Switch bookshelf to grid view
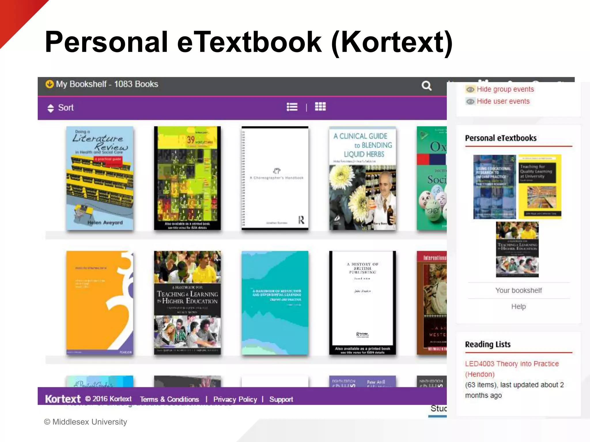The image size is (590, 442). pyautogui.click(x=320, y=107)
